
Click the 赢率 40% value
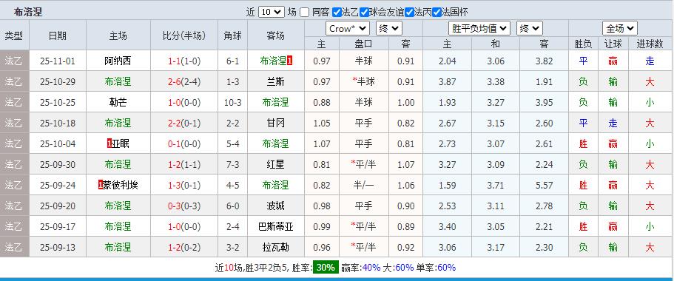click(x=371, y=267)
